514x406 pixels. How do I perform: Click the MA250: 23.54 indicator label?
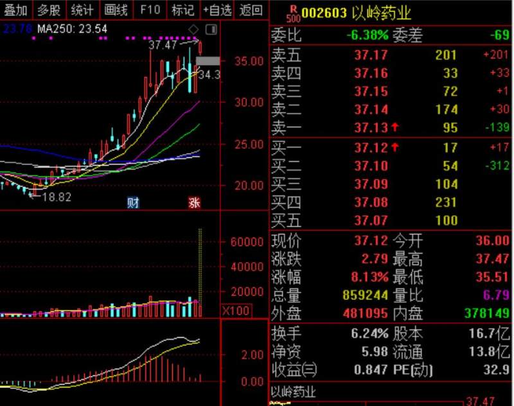point(72,29)
